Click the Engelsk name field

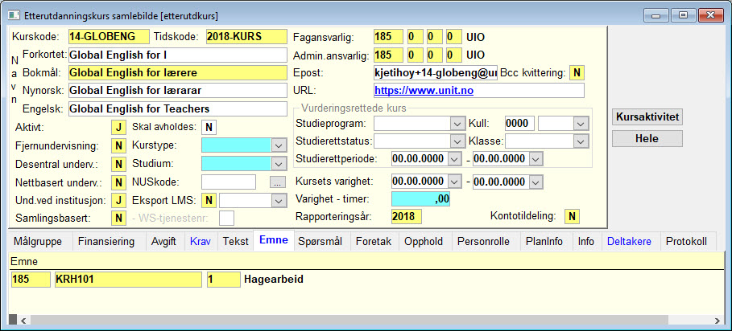point(177,109)
